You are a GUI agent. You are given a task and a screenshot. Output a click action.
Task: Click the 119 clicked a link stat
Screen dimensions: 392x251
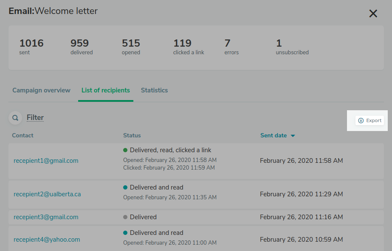click(188, 47)
